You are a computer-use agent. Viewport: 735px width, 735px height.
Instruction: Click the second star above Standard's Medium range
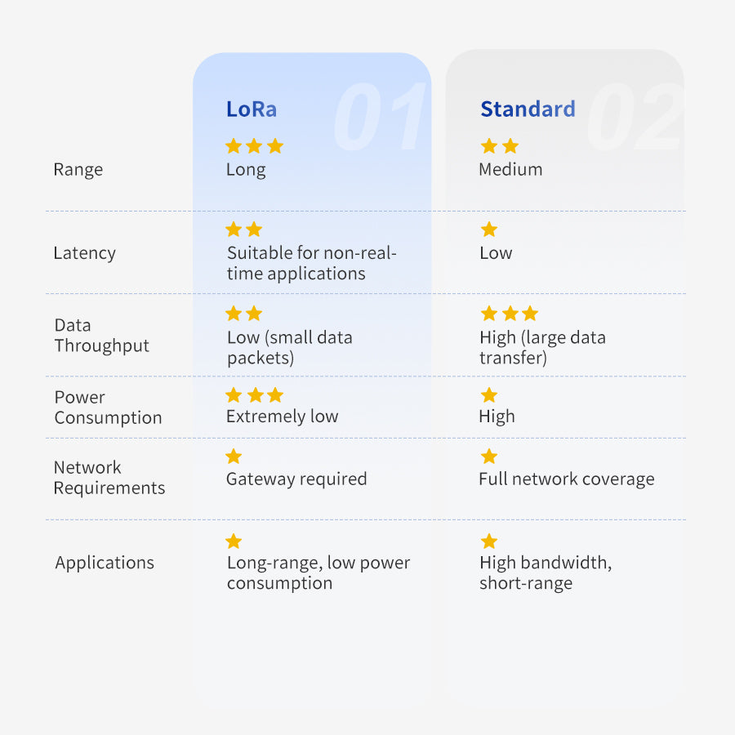point(510,146)
